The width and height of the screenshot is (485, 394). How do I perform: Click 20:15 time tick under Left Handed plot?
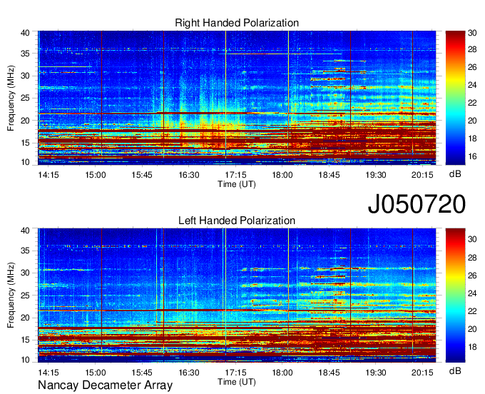422,373
